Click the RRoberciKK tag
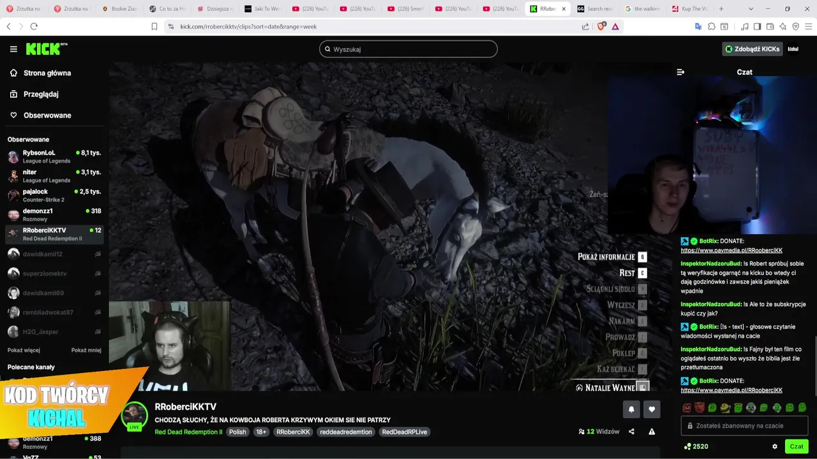 293,432
